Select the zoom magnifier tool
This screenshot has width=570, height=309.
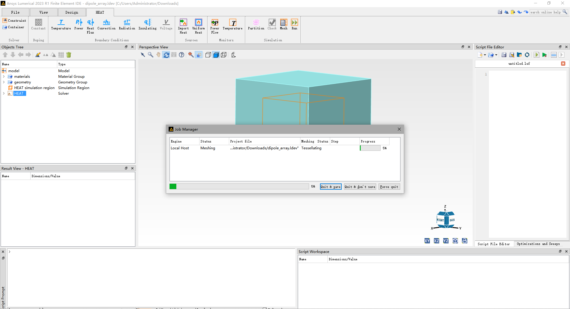click(x=151, y=55)
